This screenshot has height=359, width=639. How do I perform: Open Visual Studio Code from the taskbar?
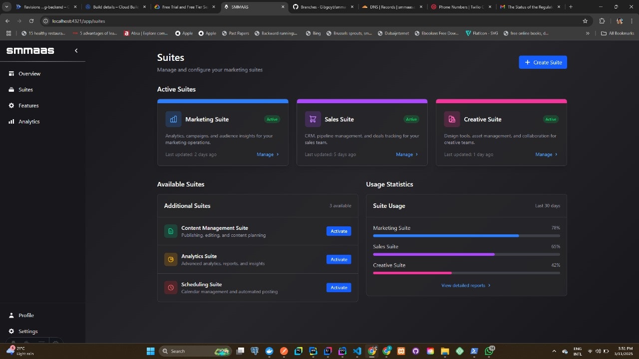357,351
